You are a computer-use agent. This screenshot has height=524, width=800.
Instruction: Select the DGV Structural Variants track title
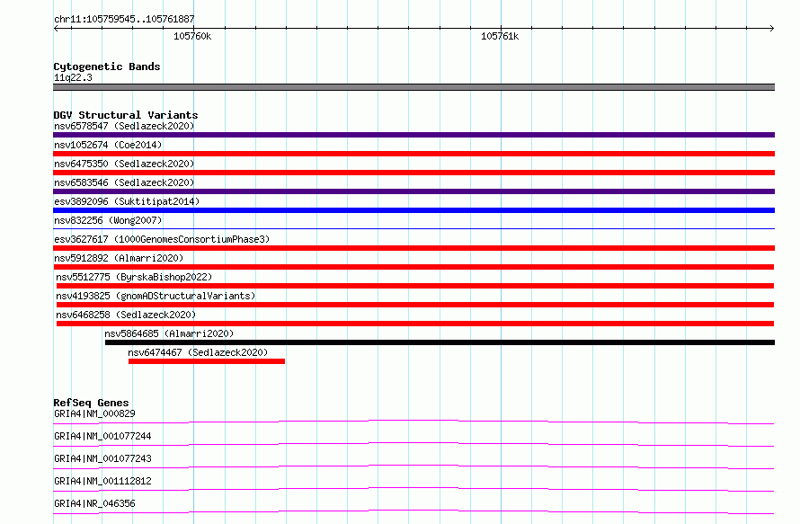point(126,115)
